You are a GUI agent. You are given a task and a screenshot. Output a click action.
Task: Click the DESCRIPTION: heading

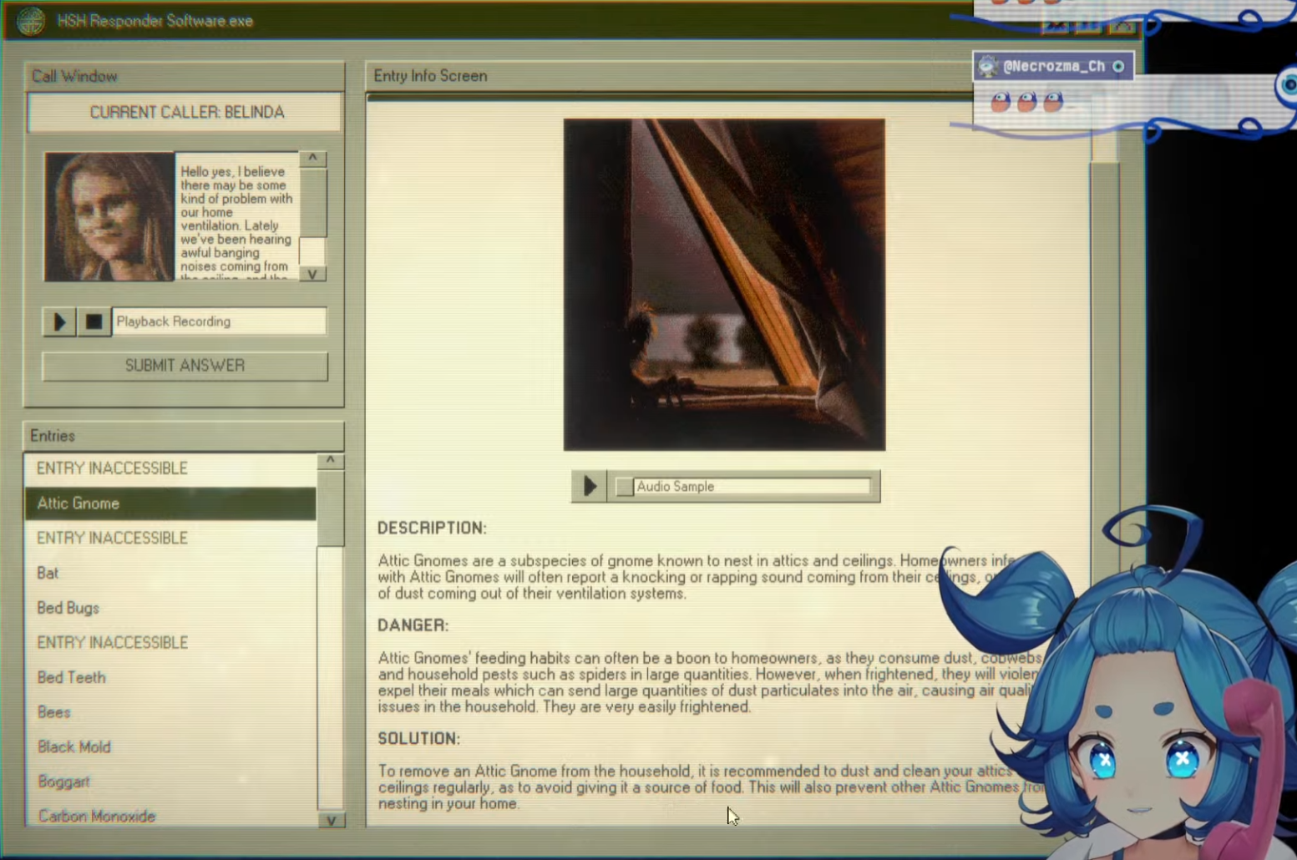coord(432,529)
